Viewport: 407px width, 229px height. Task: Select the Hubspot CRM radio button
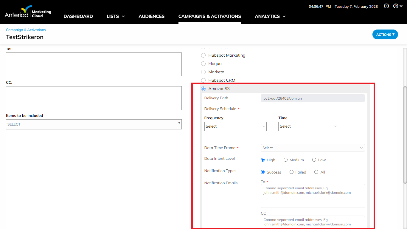click(203, 80)
